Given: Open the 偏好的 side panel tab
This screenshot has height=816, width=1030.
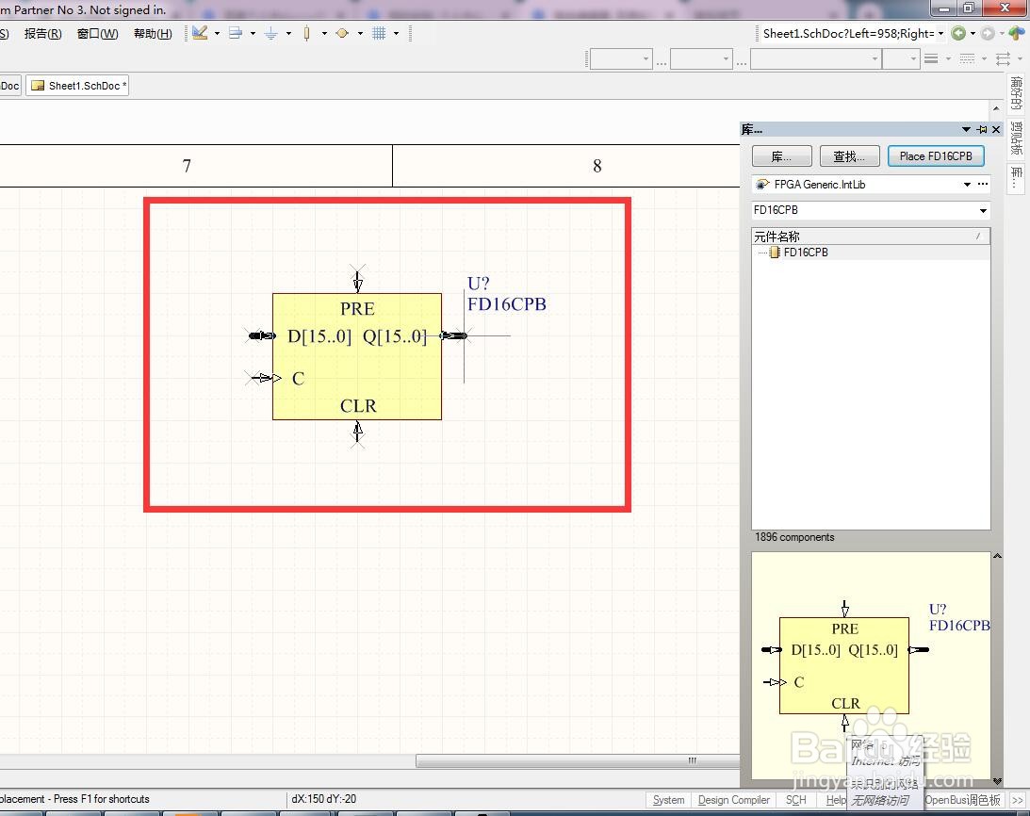Looking at the screenshot, I should point(1016,94).
